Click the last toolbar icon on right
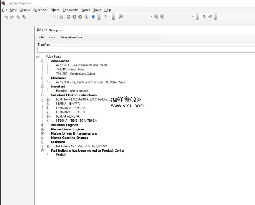This screenshot has width=255, height=205. coord(210,16)
